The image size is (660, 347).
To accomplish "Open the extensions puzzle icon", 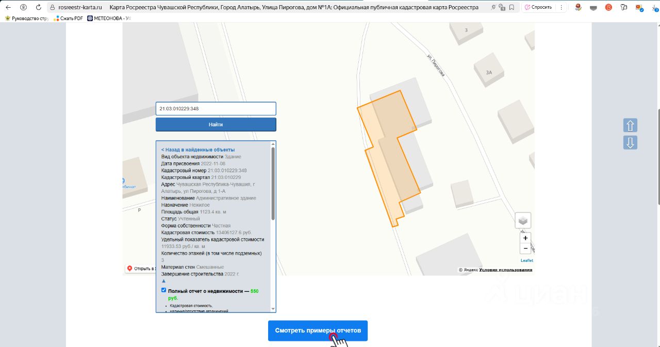I will point(624,7).
